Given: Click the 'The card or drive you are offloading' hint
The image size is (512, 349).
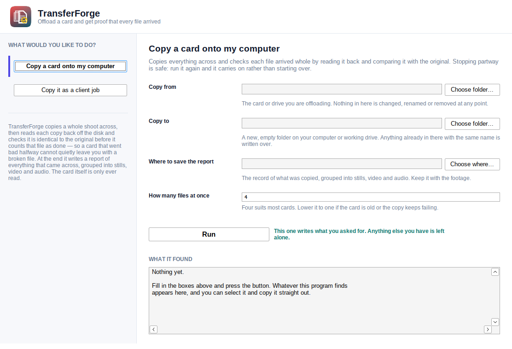Looking at the screenshot, I should click(x=365, y=104).
